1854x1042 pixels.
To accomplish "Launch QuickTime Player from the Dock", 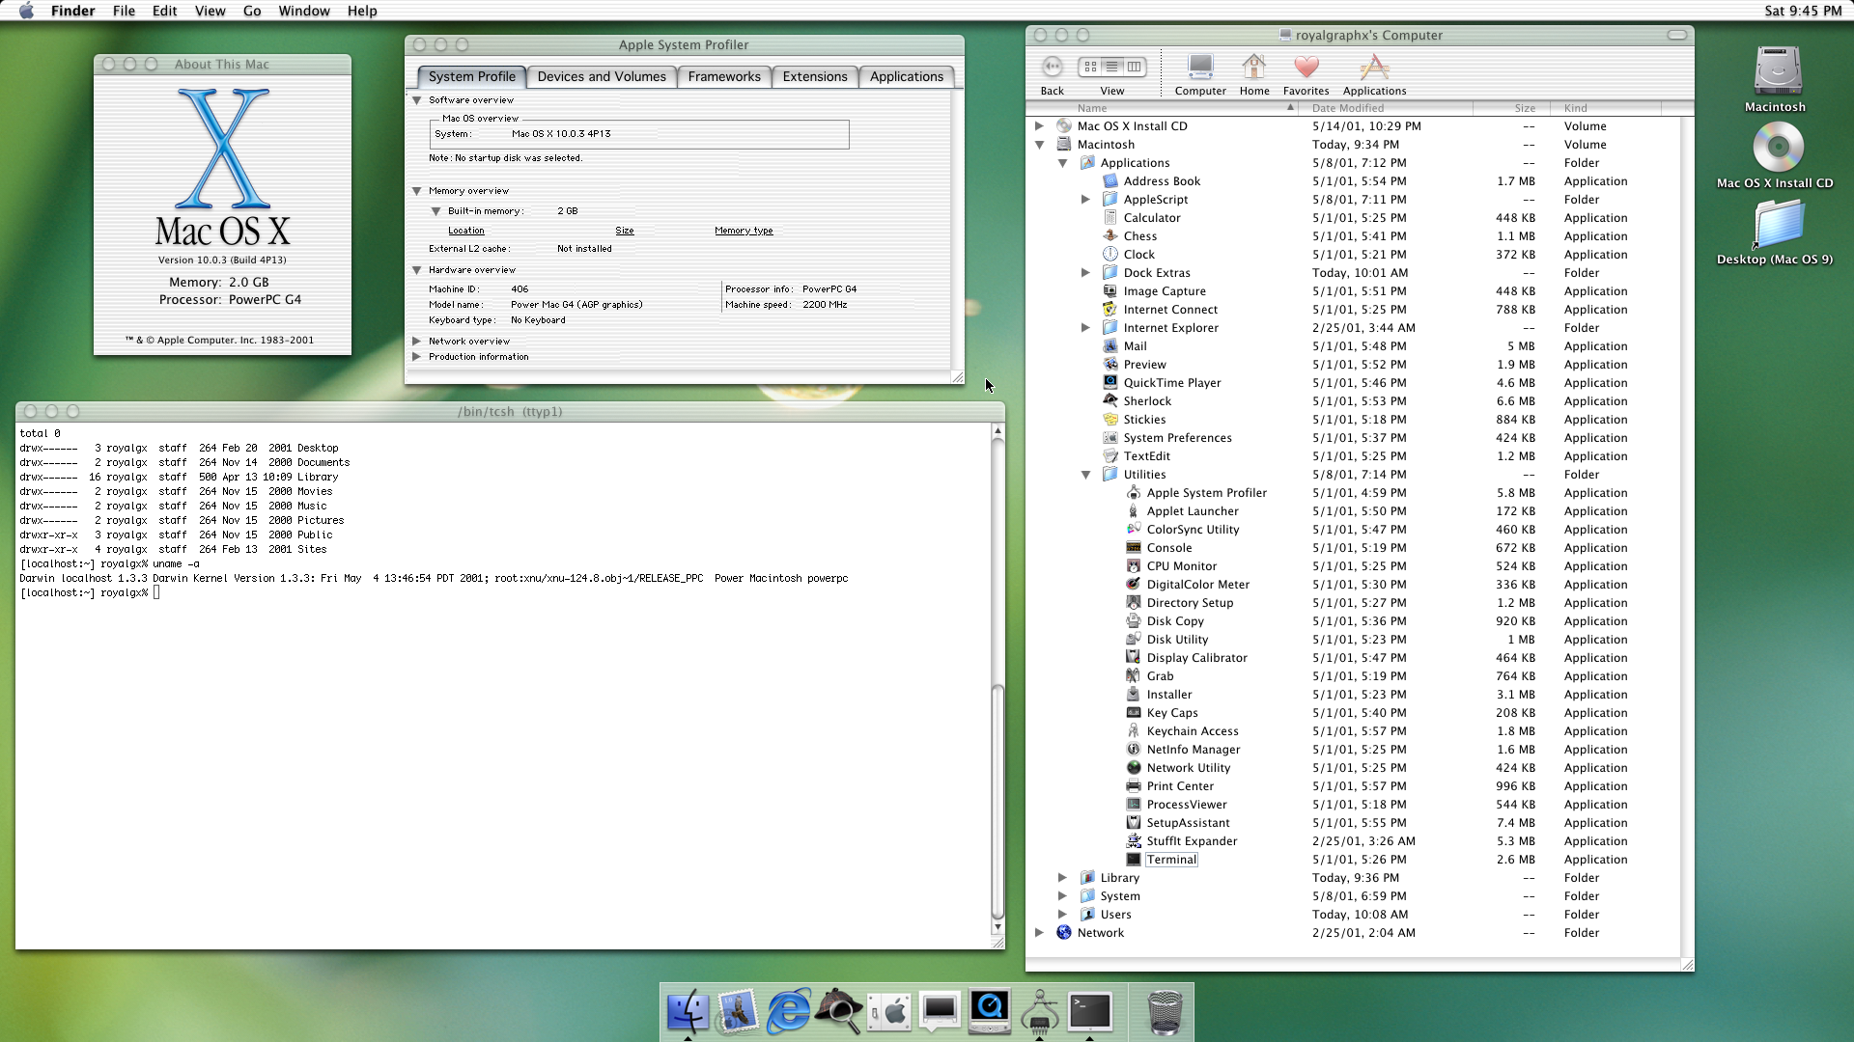I will coord(990,1011).
